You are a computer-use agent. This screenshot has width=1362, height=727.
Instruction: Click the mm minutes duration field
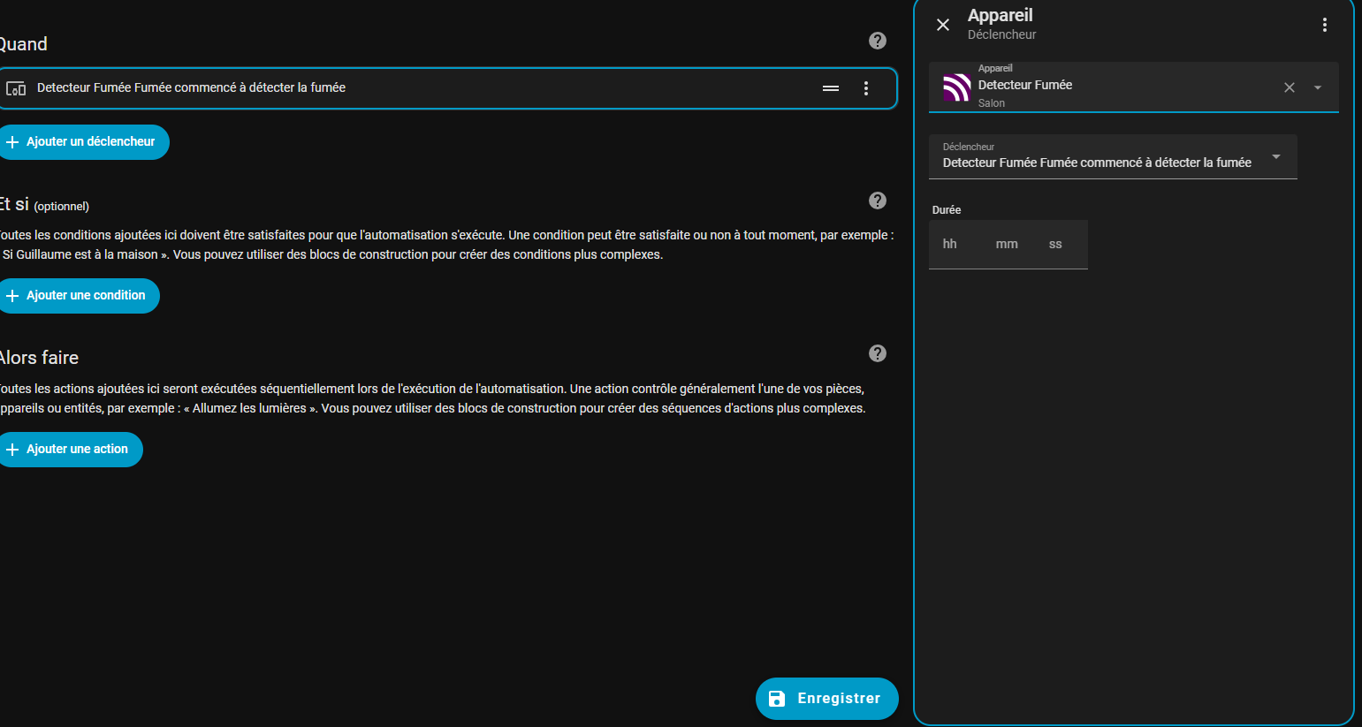[1007, 245]
